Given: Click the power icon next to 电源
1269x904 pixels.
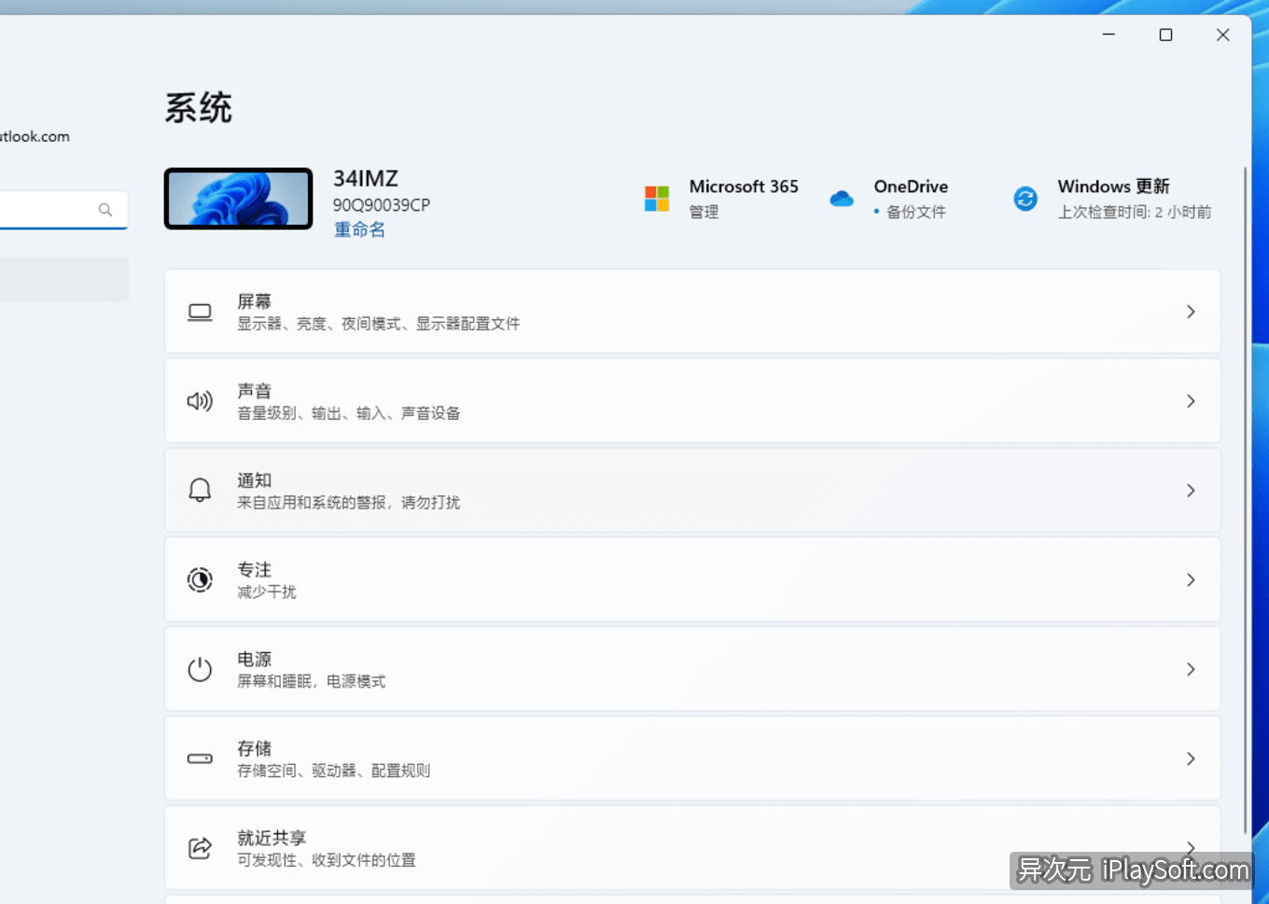Looking at the screenshot, I should point(200,669).
